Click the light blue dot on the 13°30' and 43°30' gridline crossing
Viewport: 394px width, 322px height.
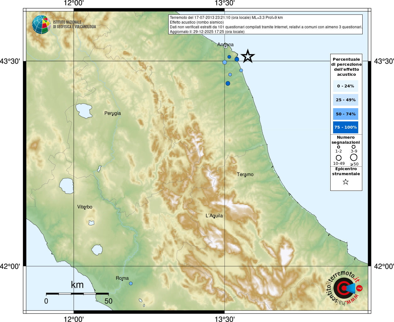pyautogui.click(x=224, y=62)
